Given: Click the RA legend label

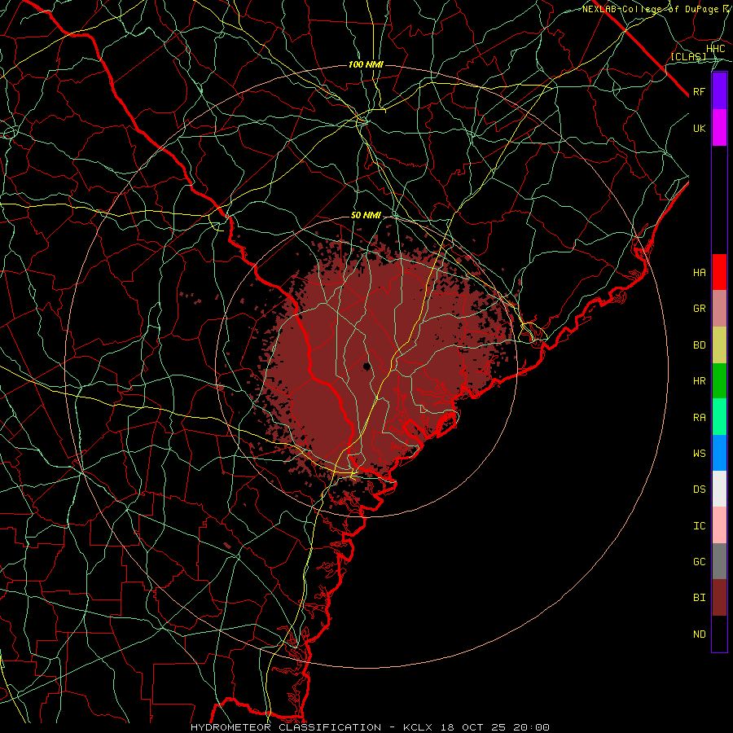Looking at the screenshot, I should tap(700, 418).
